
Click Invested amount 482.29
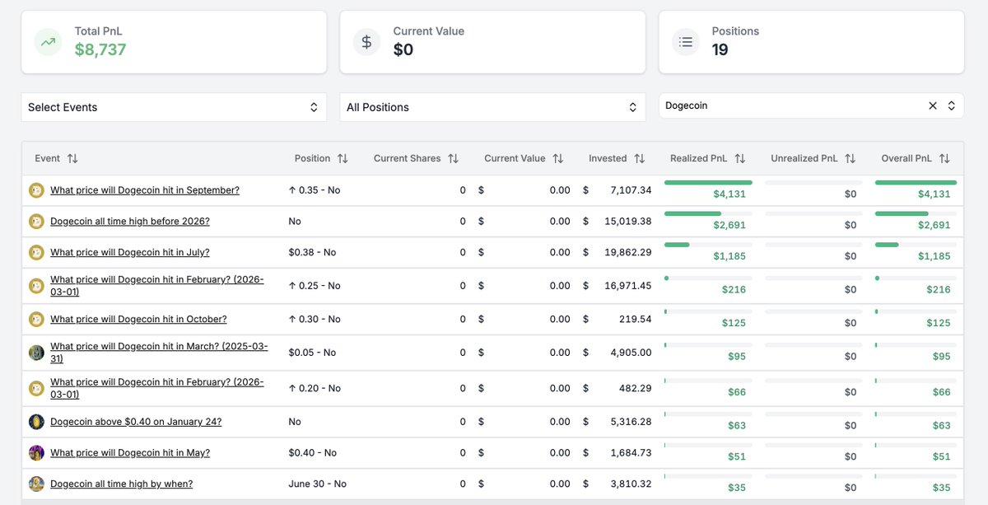tap(636, 388)
